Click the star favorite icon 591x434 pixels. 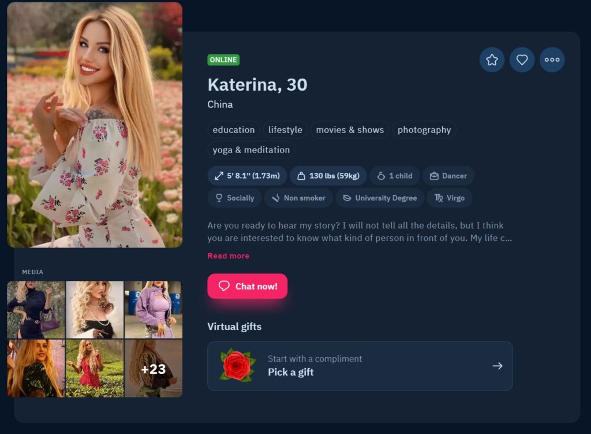tap(492, 60)
